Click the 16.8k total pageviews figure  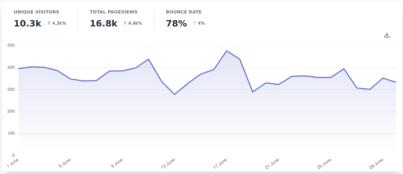104,23
